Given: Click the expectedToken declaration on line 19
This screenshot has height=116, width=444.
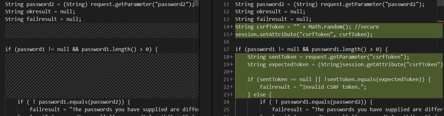Looking at the screenshot, I should click(x=345, y=65).
